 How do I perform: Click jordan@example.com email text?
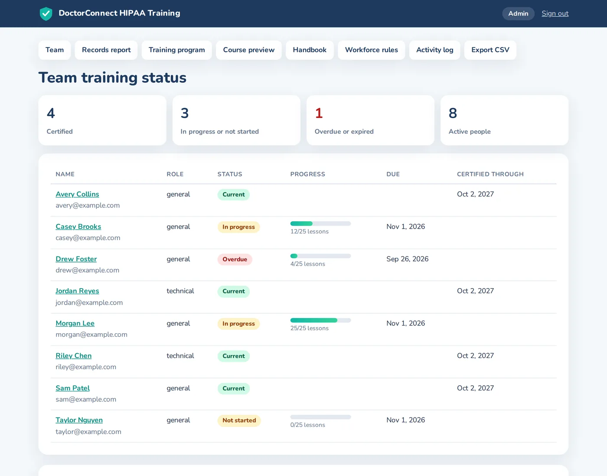[x=89, y=302]
